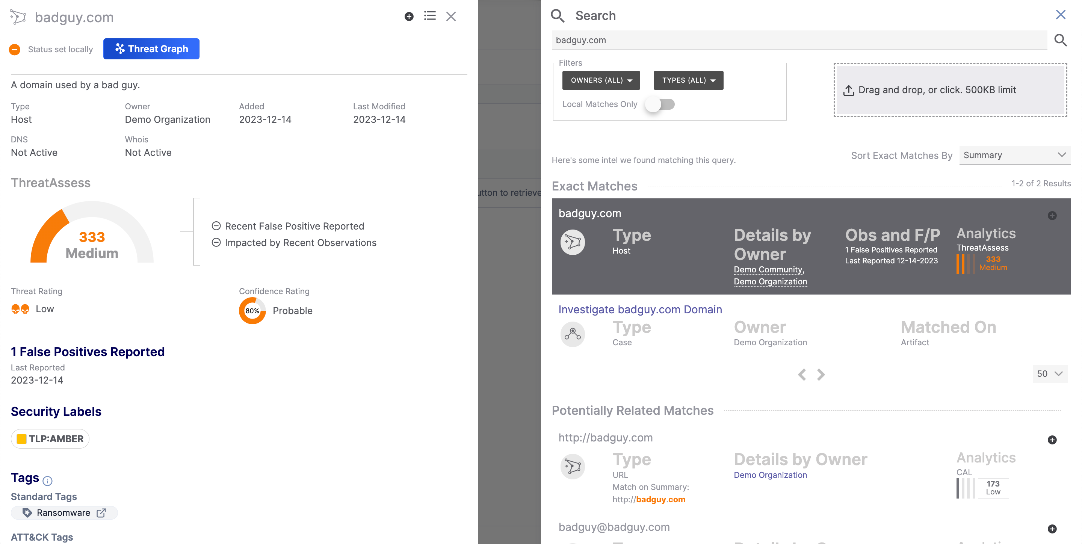Click the plus icon on http://badguy.com row
The height and width of the screenshot is (544, 1082).
1052,440
